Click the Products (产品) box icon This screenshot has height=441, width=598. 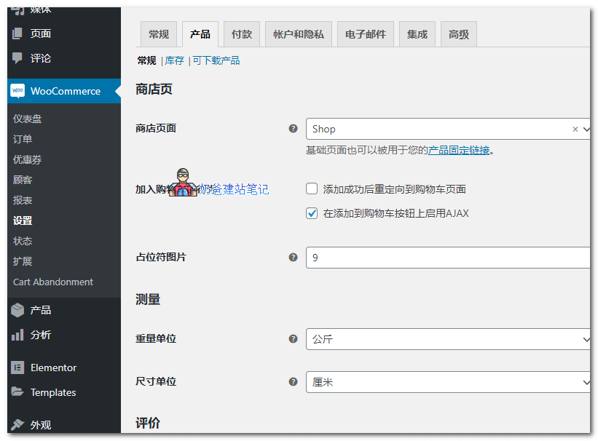[x=17, y=310]
